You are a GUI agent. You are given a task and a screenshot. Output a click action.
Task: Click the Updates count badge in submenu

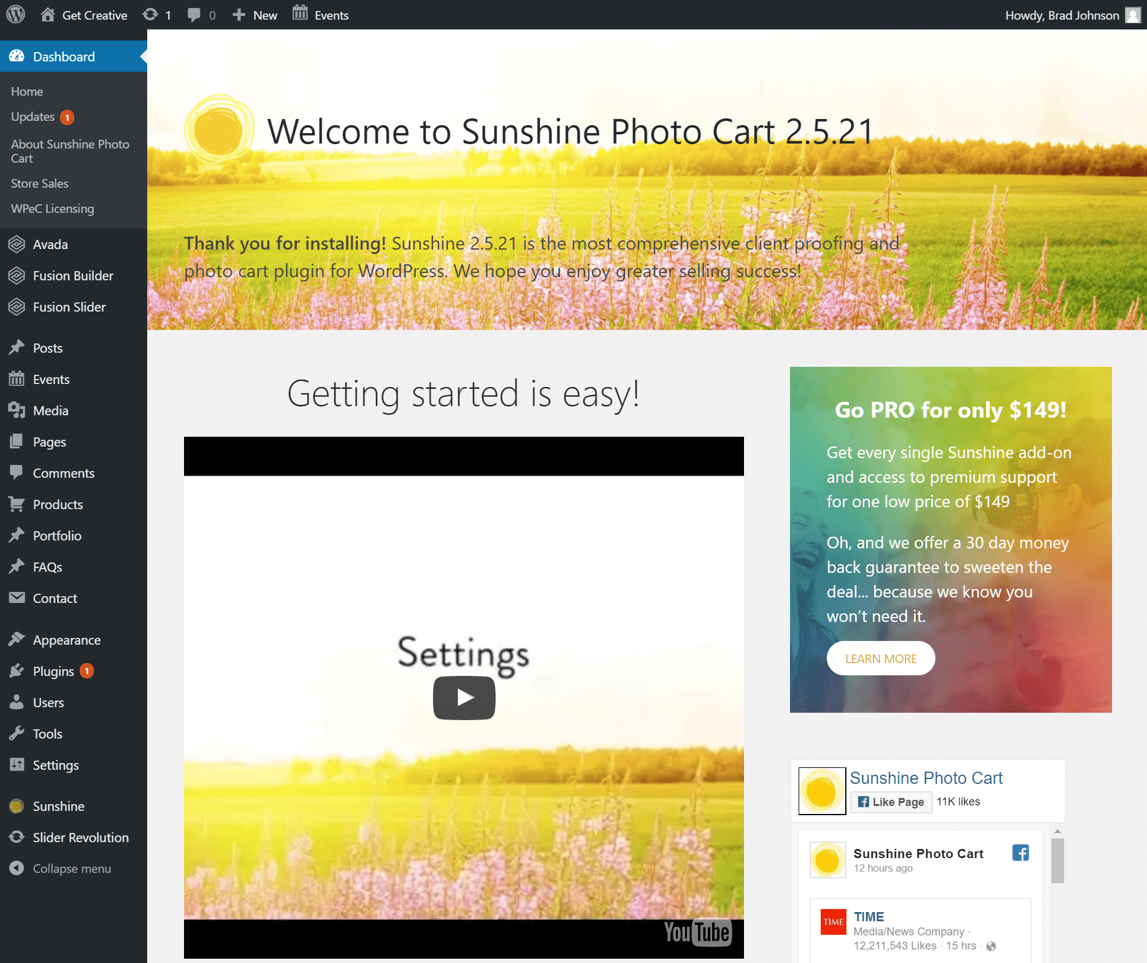tap(67, 117)
